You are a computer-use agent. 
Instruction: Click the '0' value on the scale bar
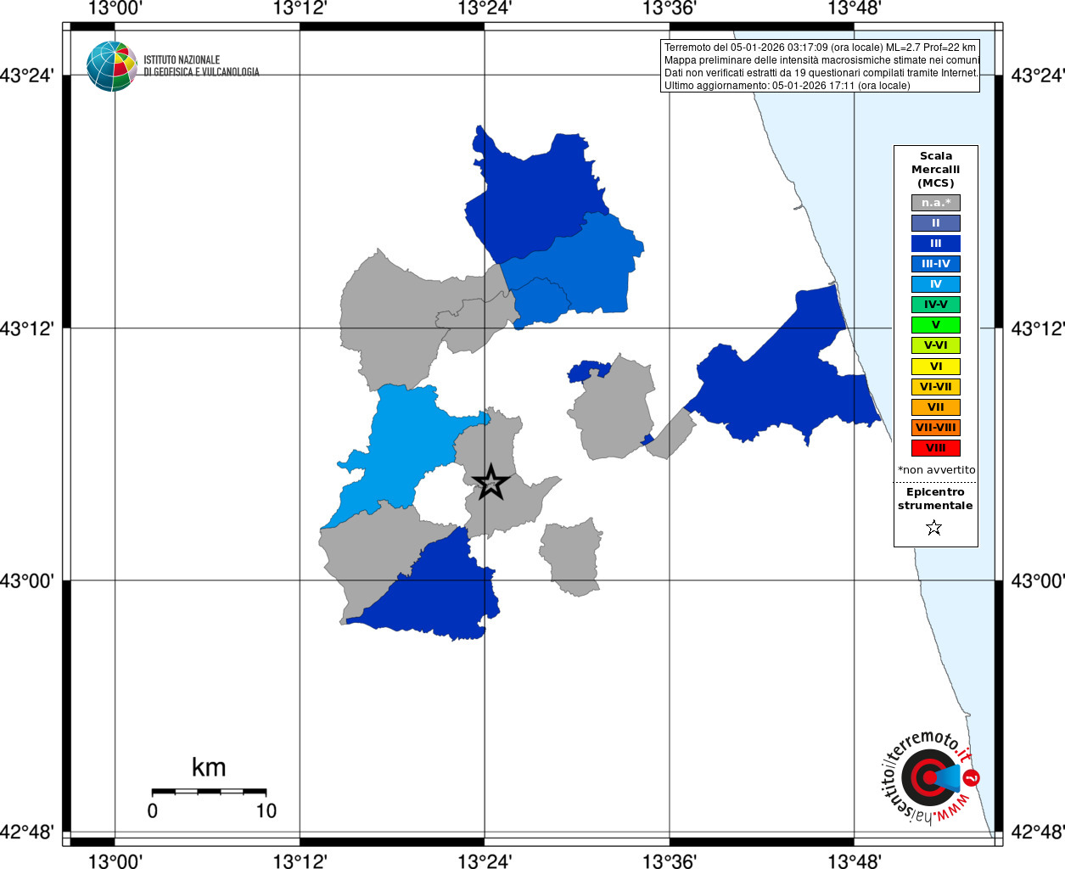pos(153,811)
